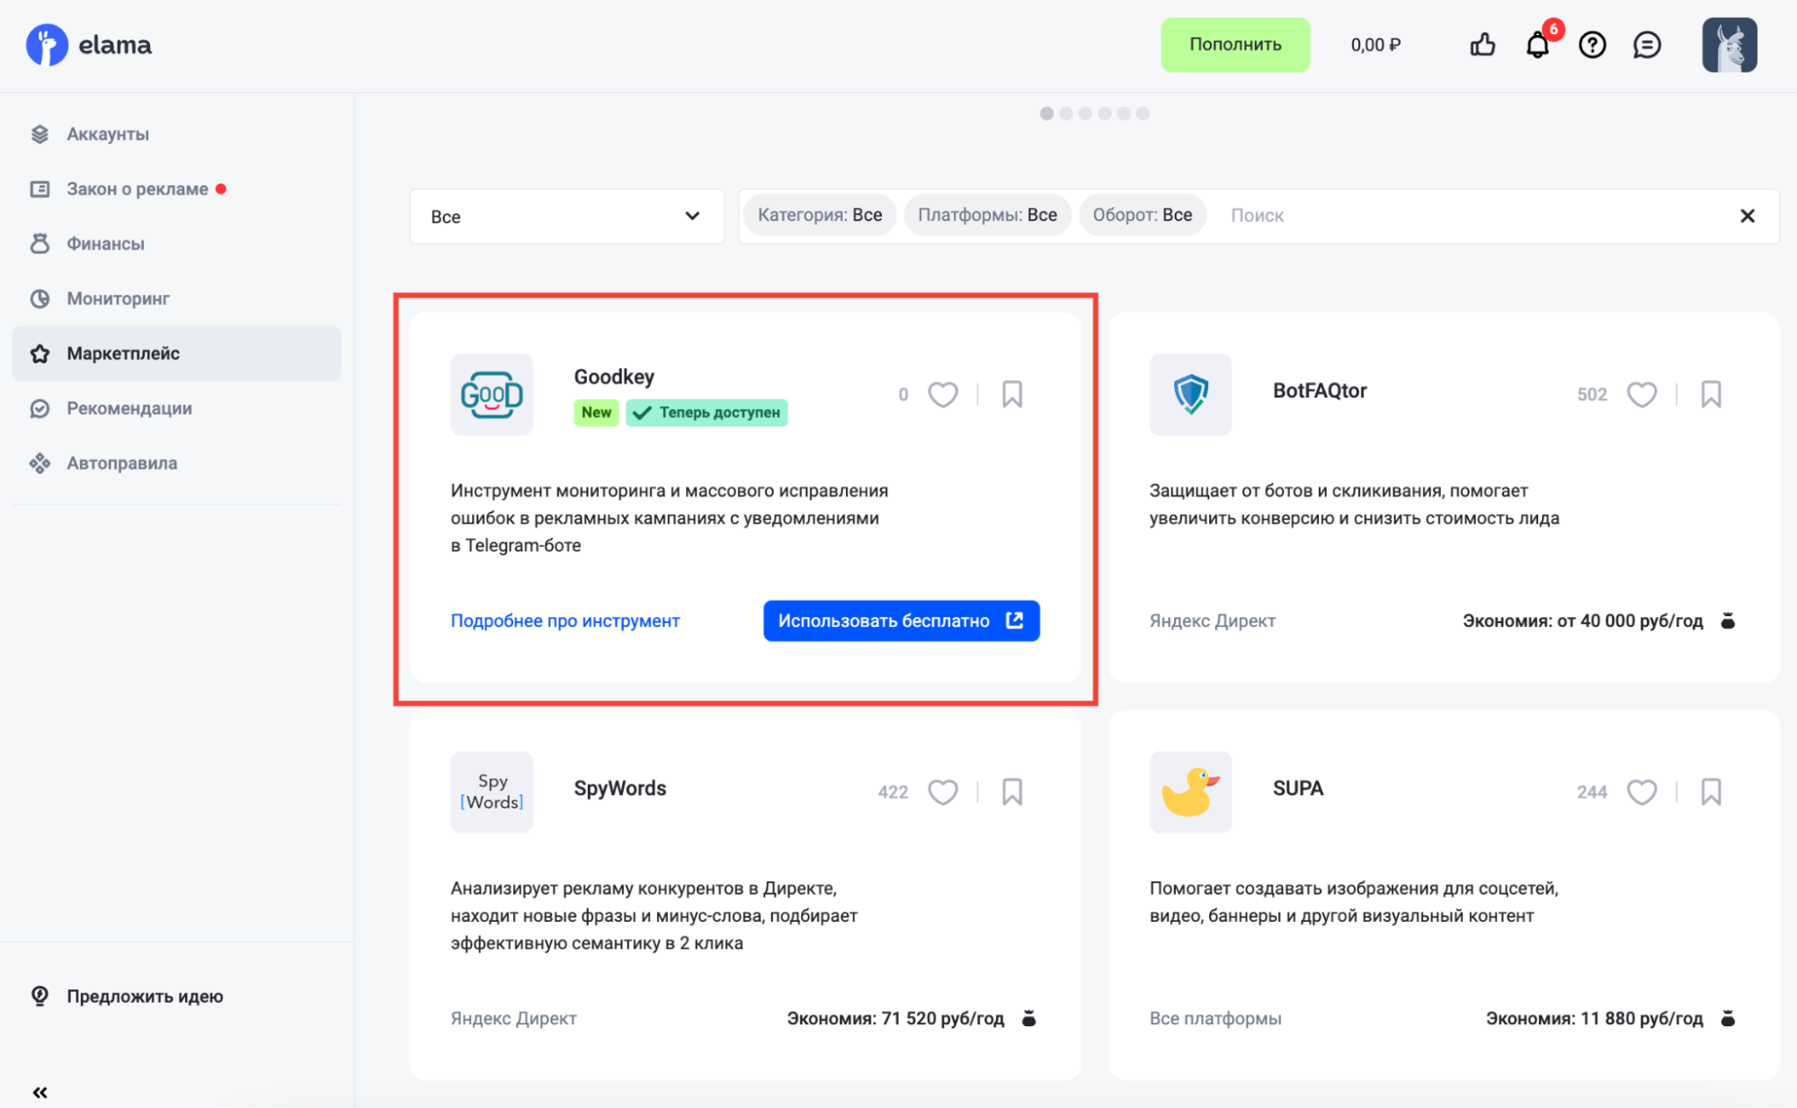Expand the "Все" dropdown
1797x1108 pixels.
[x=566, y=216]
